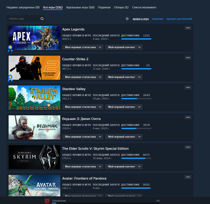Viewport: 210px width, 204px height.
Task: Click Apex Legends playtime 406,5 ч.
Action: tap(67, 39)
